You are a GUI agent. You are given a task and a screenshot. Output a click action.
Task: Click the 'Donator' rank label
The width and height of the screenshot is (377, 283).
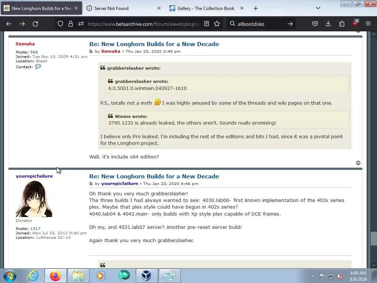tap(24, 220)
